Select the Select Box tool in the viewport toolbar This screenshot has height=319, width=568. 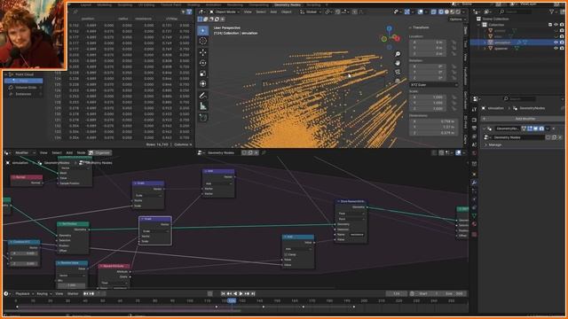click(x=203, y=30)
